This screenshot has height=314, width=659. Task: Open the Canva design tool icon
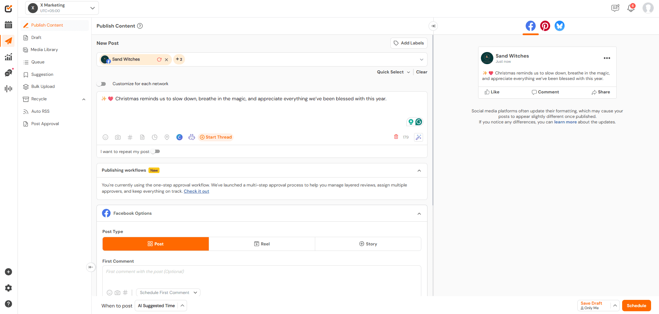coord(179,137)
